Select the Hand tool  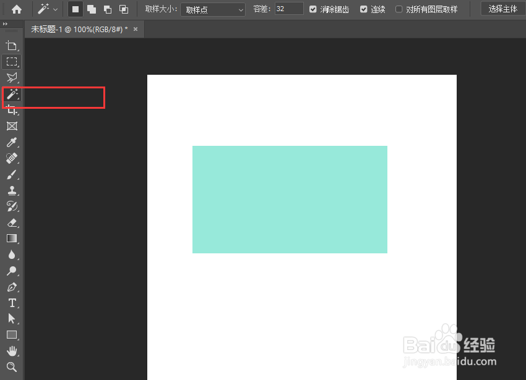(x=12, y=351)
